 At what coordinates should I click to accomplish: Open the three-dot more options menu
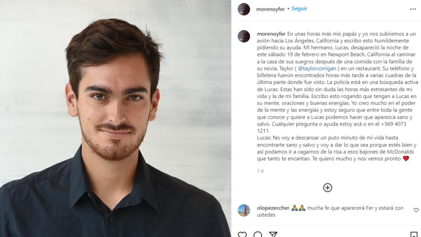413,9
